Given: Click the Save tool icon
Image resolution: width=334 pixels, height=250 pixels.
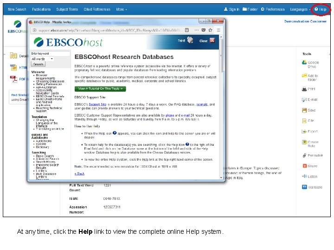Looking at the screenshot, I should (x=304, y=110).
